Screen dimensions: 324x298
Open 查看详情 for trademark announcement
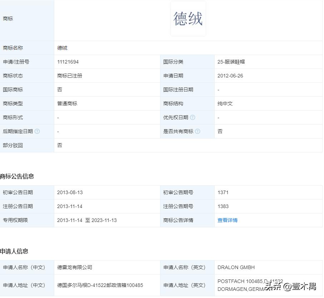click(x=227, y=220)
